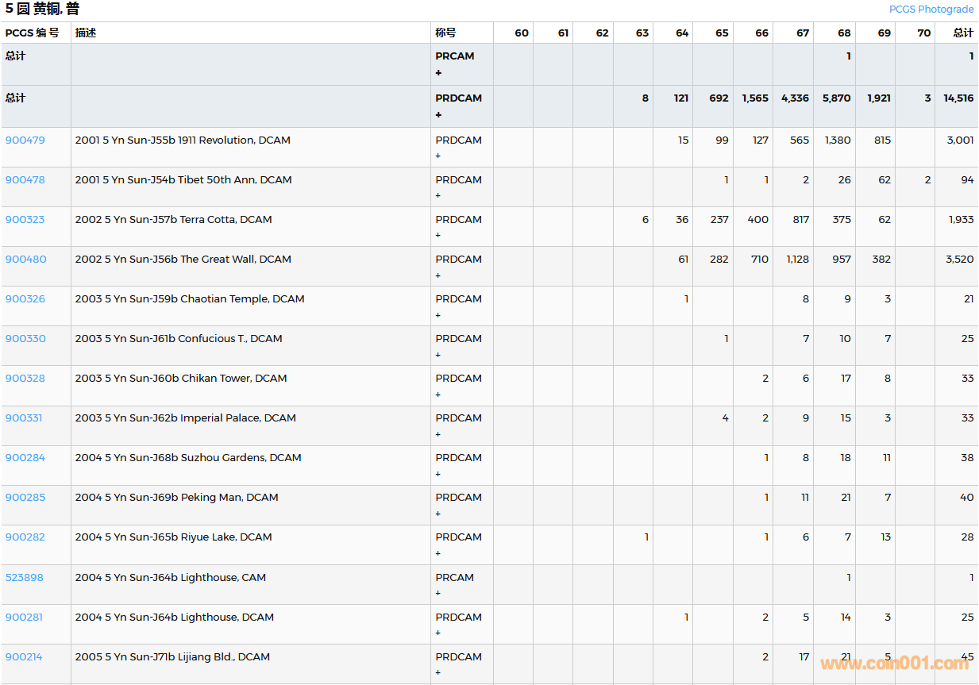Image resolution: width=979 pixels, height=685 pixels.
Task: Open the 900214 Lijiang Bld. coin link
Action: click(x=24, y=657)
